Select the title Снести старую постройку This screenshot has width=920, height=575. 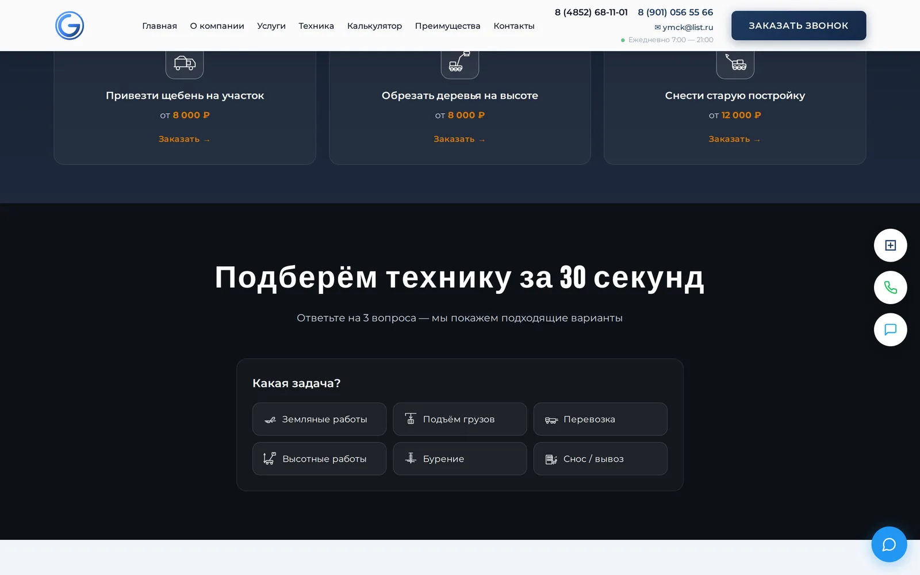tap(735, 95)
